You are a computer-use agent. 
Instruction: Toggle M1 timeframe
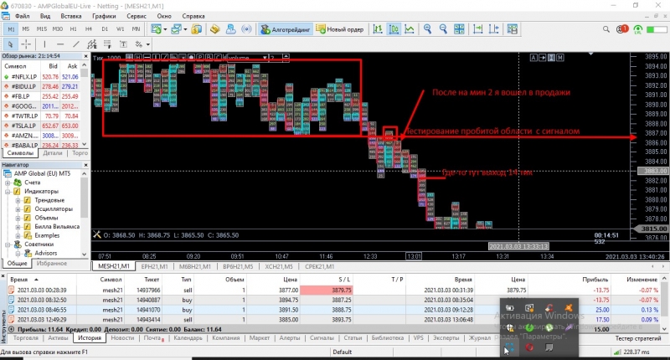[11, 29]
